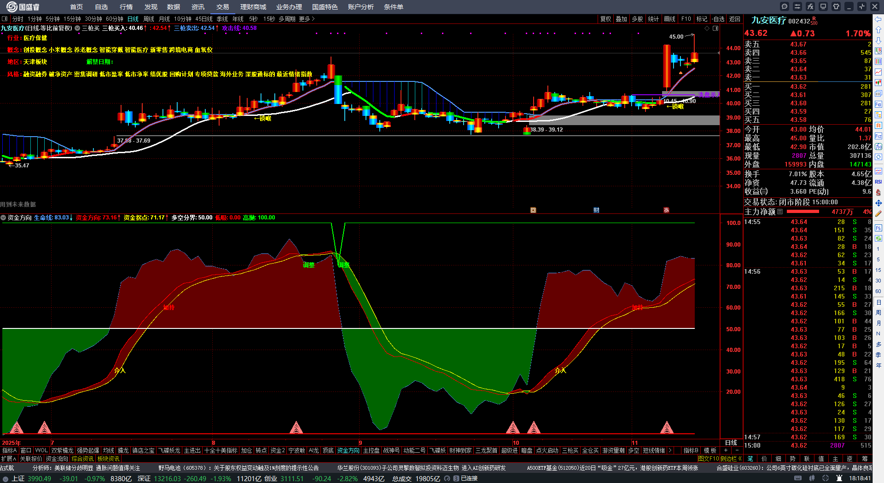
Task: Click the round status dot before 上证
Action: point(6,479)
